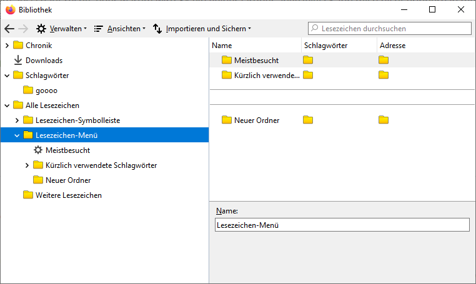
Task: Collapse the Schlagwörter tree node
Action: pyautogui.click(x=7, y=76)
